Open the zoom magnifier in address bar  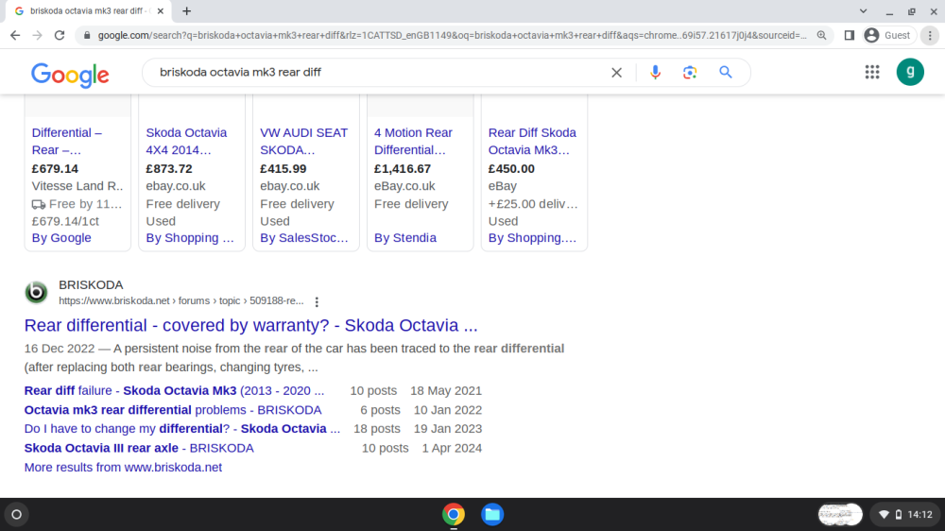coord(821,36)
